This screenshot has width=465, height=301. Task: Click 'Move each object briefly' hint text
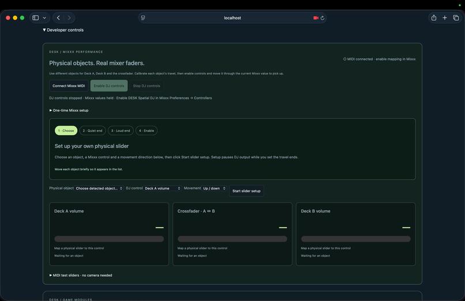point(89,169)
